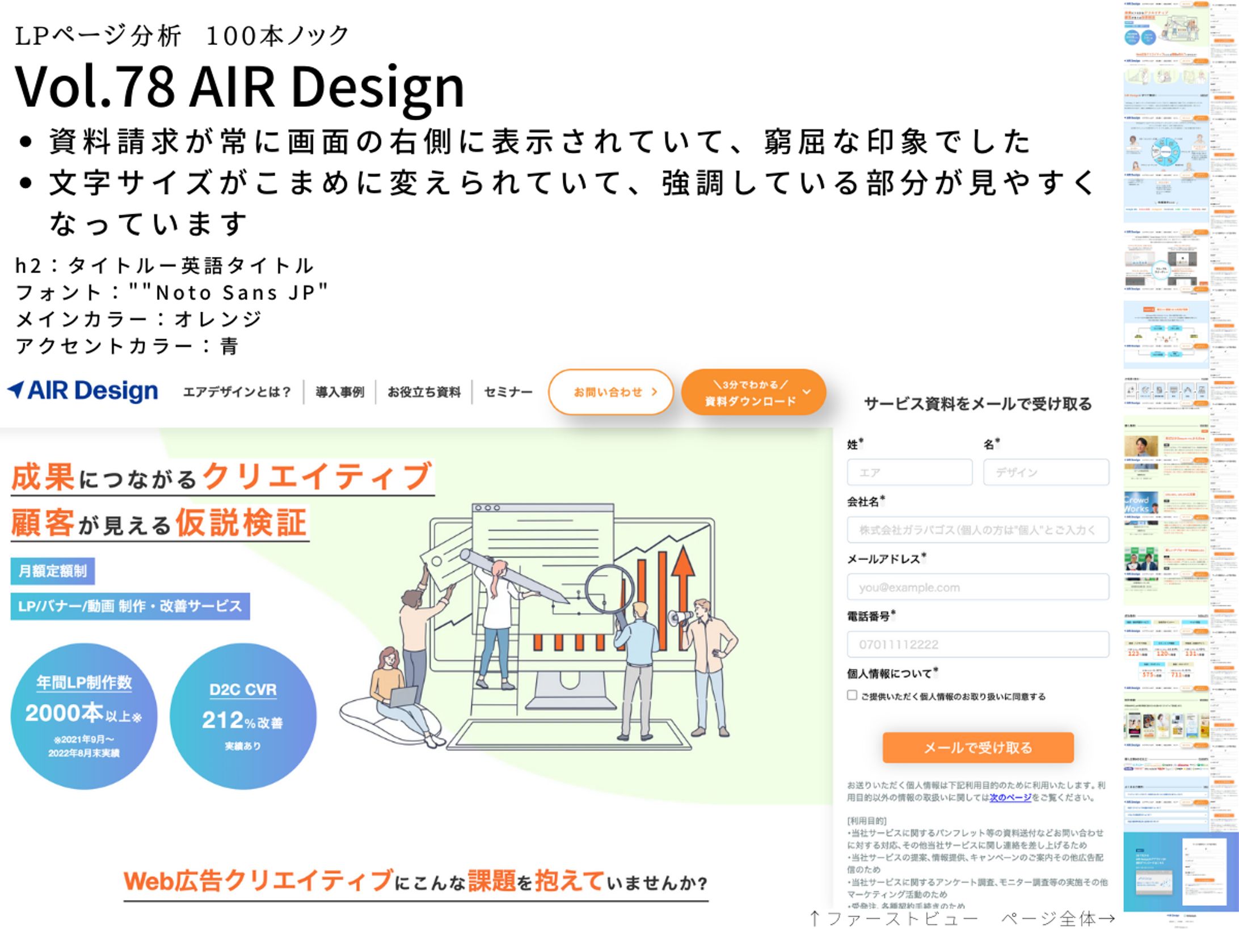
Task: Click the 年間LP制作数 2000本 circle
Action: [84, 716]
